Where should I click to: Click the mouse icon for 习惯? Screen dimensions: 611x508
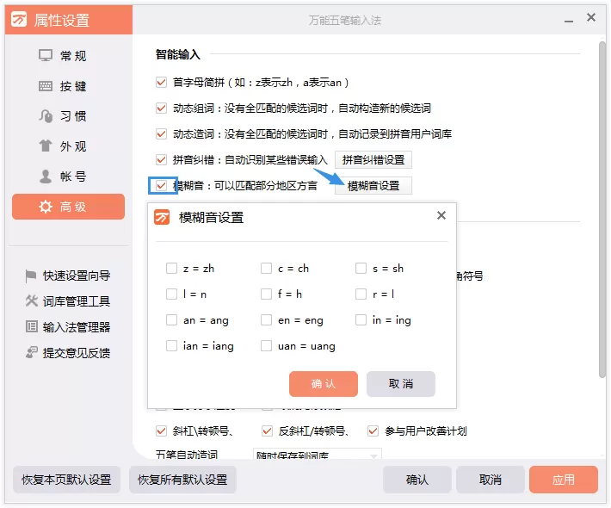(46, 115)
